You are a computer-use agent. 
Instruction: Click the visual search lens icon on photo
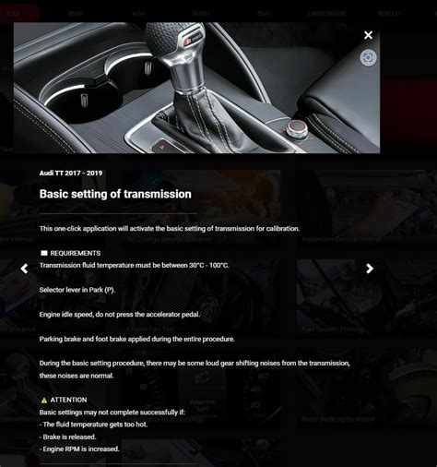[x=368, y=57]
